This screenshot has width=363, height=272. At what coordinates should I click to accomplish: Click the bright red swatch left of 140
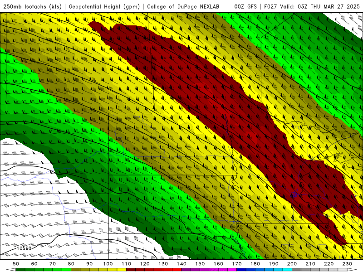[177, 270]
